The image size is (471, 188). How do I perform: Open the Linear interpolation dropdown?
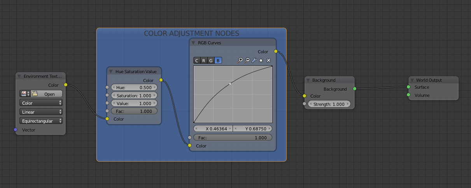[x=41, y=112]
